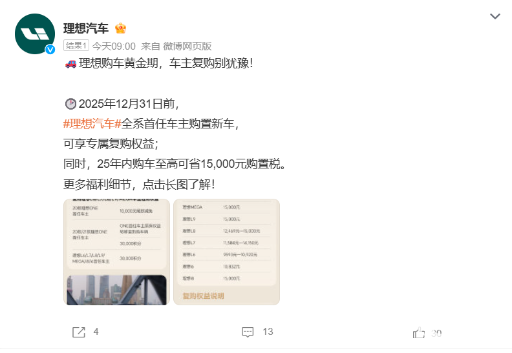
Task: Click the crown membership badge icon
Action: pos(120,28)
